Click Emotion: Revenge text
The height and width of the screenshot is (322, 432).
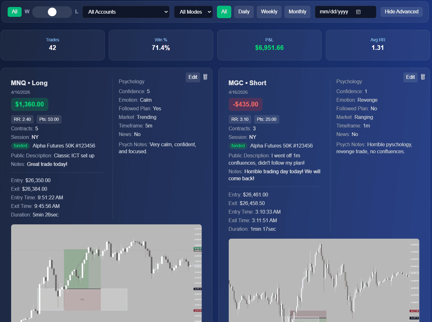(357, 100)
